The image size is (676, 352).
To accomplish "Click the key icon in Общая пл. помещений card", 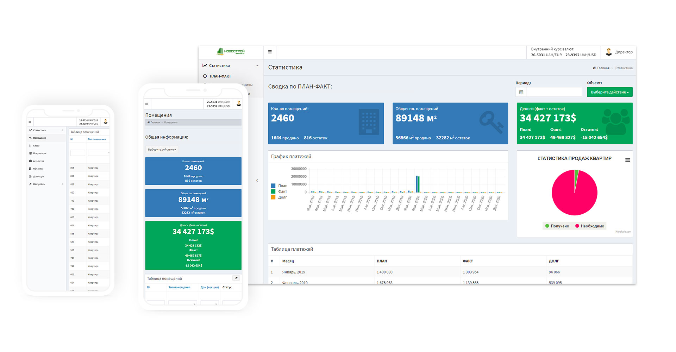I will click(492, 122).
